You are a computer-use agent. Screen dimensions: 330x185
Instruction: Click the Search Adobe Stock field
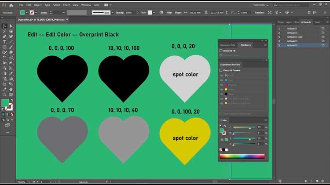tap(291, 5)
